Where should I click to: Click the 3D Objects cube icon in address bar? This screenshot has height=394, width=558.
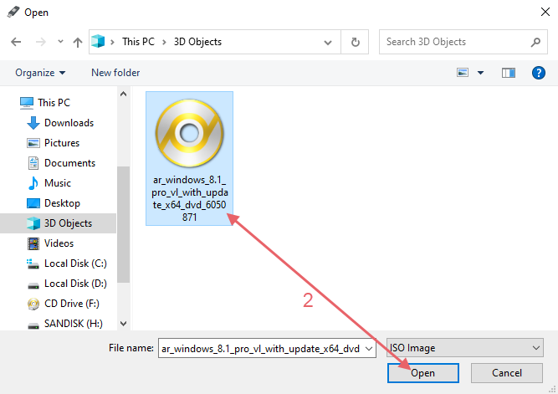click(98, 42)
